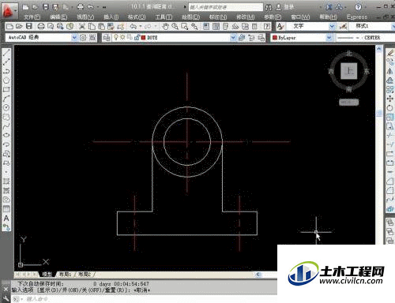Select the Arc tool
Image resolution: width=395 pixels, height=303 pixels.
[x=6, y=99]
